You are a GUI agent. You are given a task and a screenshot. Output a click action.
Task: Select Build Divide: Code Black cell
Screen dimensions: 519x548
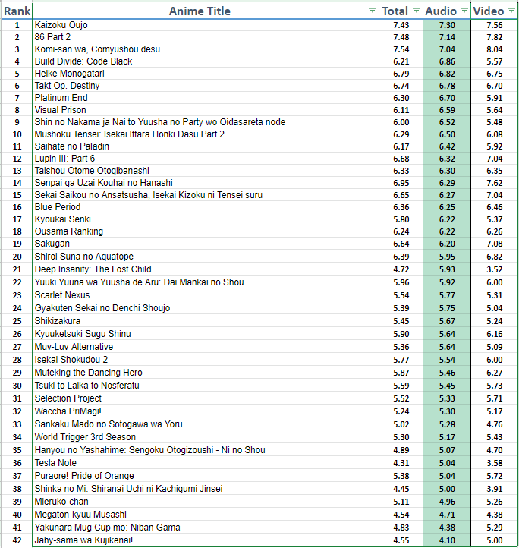206,61
